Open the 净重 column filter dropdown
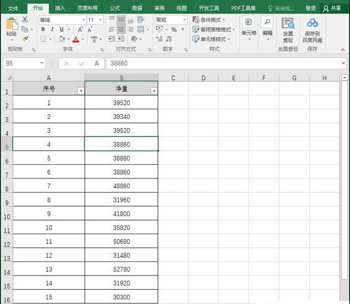 tap(154, 91)
